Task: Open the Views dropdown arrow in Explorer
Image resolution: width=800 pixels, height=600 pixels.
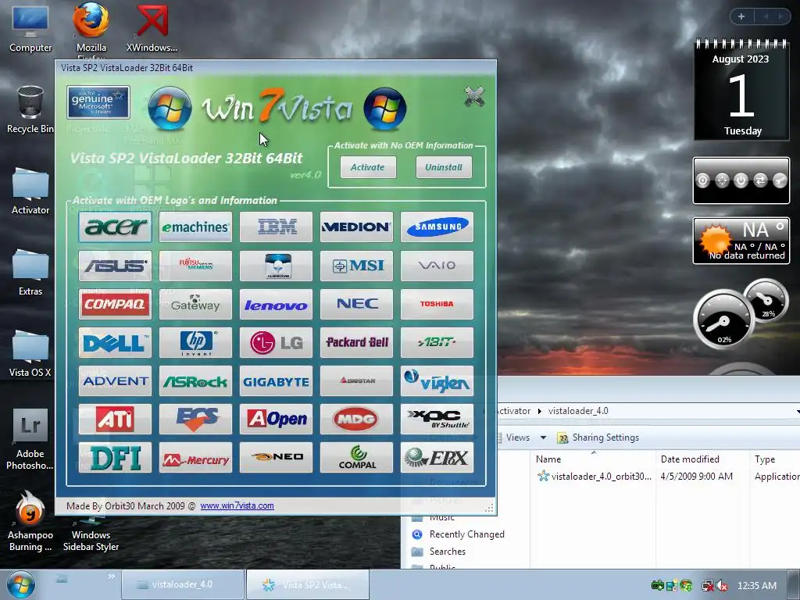Action: (x=544, y=437)
